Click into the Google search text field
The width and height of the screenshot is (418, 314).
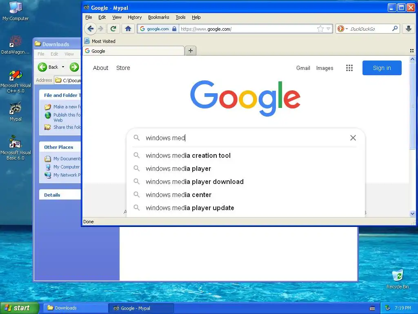[x=245, y=138]
